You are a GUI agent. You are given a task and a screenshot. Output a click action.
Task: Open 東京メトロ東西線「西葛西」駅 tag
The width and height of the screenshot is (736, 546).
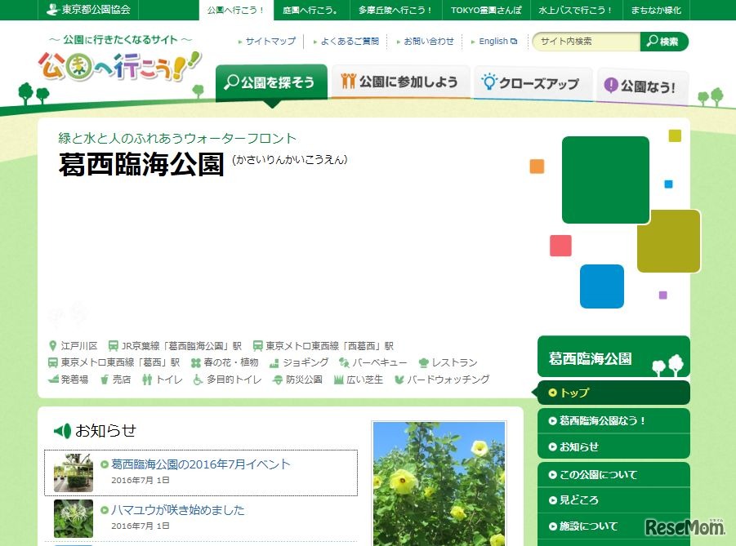[x=329, y=346]
